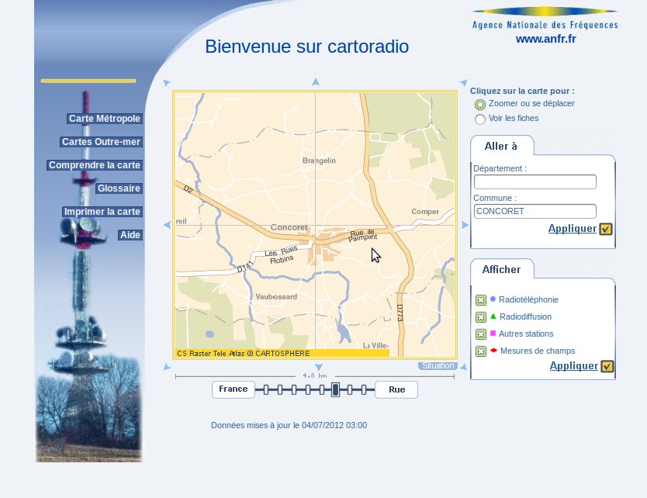The image size is (647, 498).
Task: Click the Rue zoom-level button
Action: coord(396,389)
